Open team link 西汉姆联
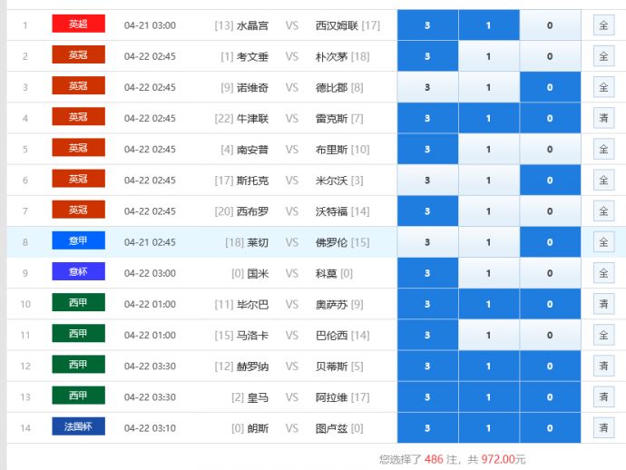This screenshot has width=626, height=470. pyautogui.click(x=337, y=25)
